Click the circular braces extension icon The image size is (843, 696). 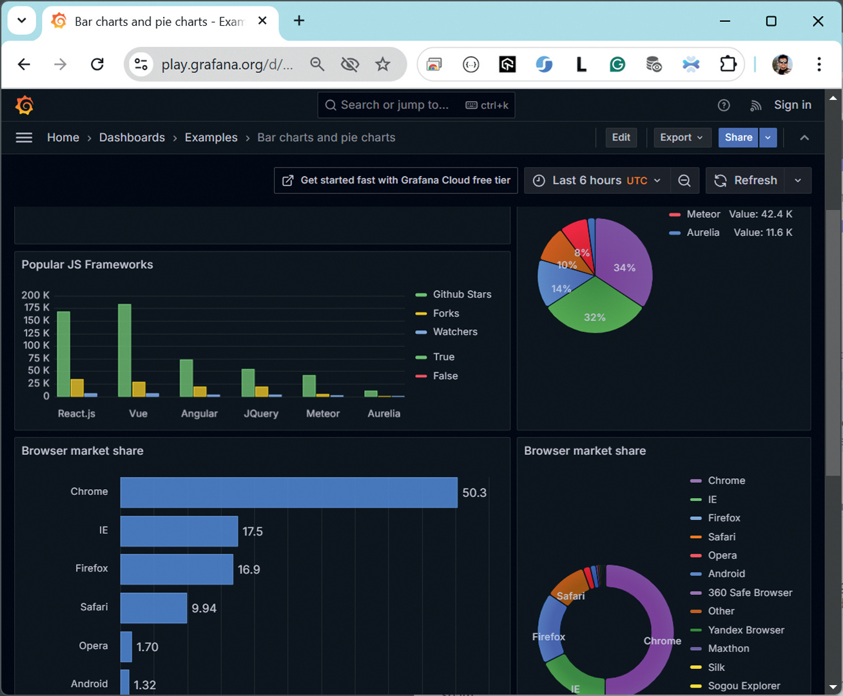[x=471, y=64]
